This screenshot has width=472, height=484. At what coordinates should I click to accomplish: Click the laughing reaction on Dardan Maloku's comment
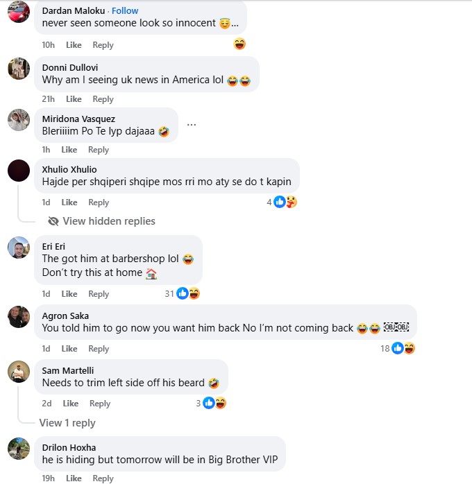point(239,44)
